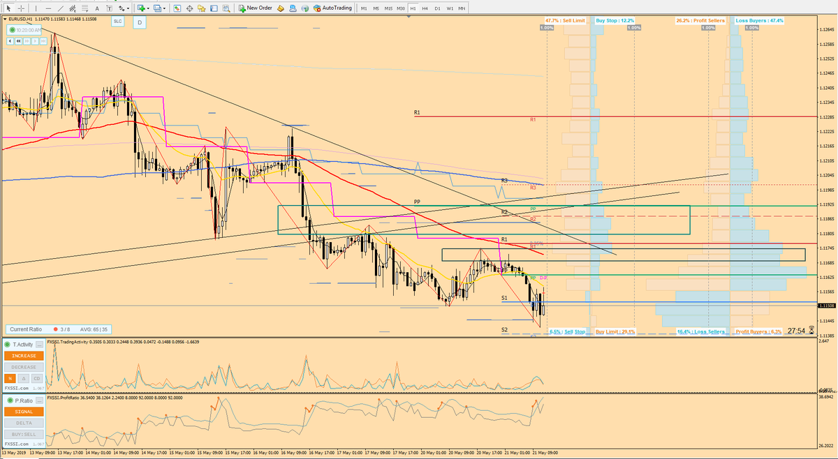Switch to the W1 timeframe
838x459 pixels.
(x=450, y=8)
